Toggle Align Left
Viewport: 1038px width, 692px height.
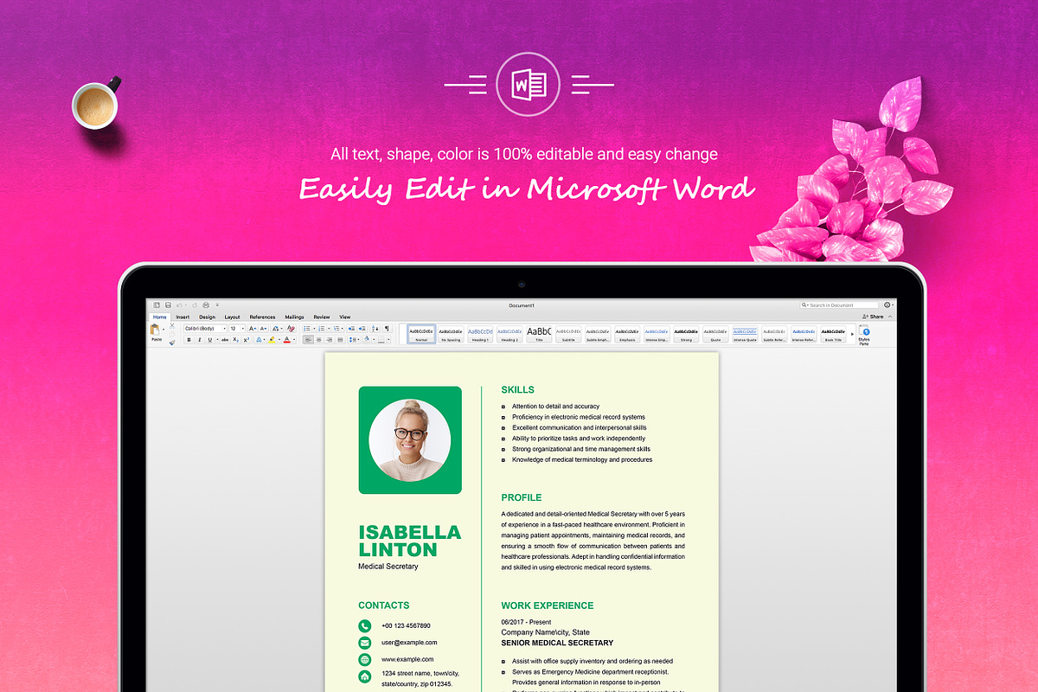[309, 340]
